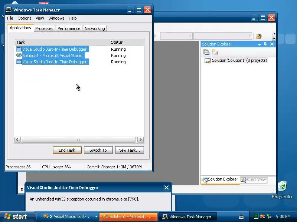This screenshot has height=222, width=297.
Task: Toggle the Solution Explorer auto-hide pin
Action: (x=265, y=44)
